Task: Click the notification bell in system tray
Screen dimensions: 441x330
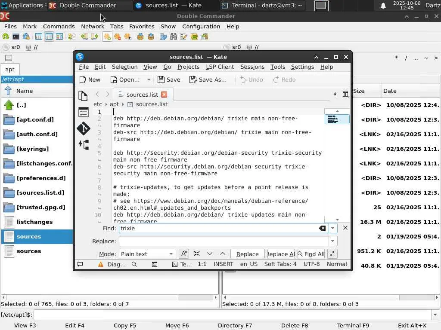Action: pos(383,5)
